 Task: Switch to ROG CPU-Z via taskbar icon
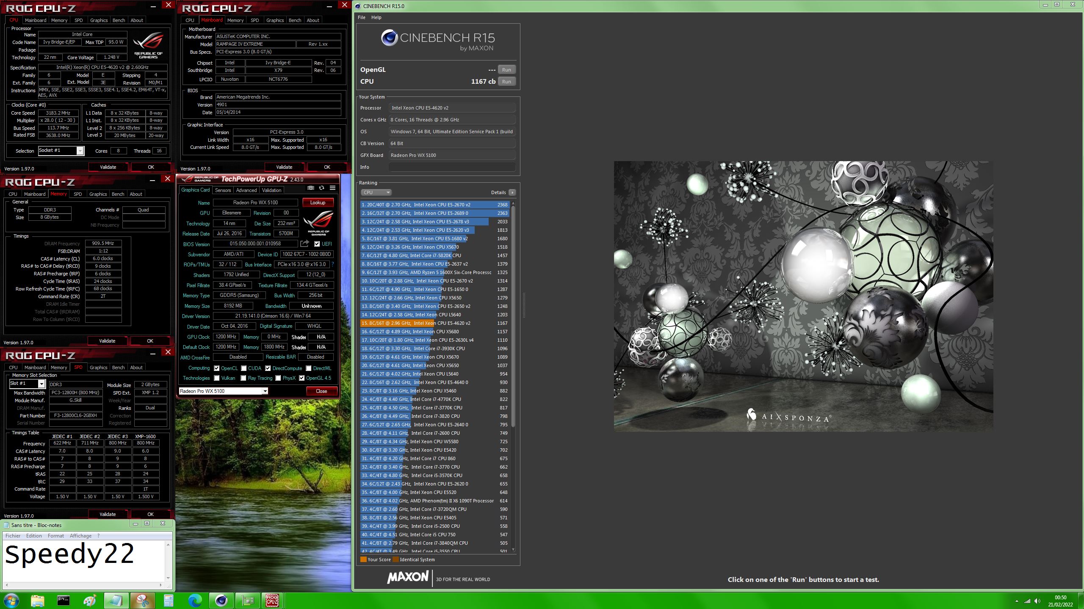tap(272, 601)
